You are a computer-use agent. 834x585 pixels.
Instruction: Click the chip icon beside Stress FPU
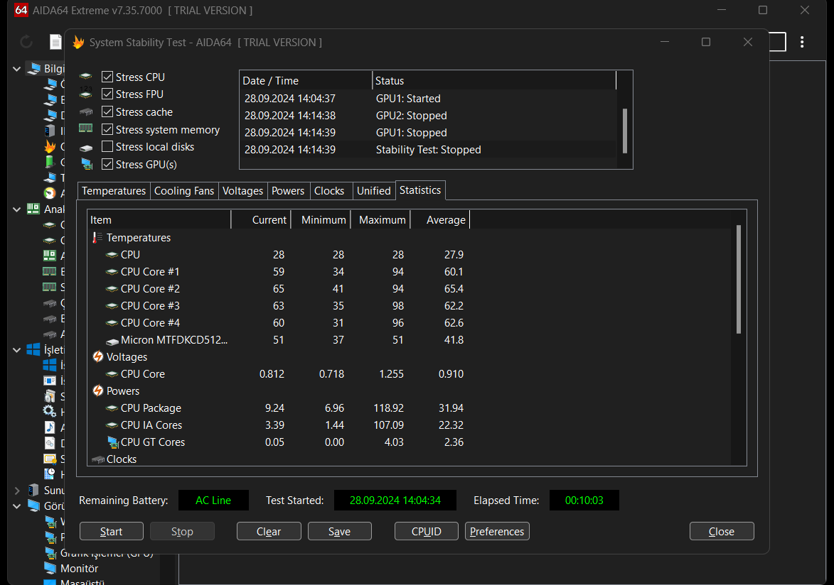click(x=85, y=94)
